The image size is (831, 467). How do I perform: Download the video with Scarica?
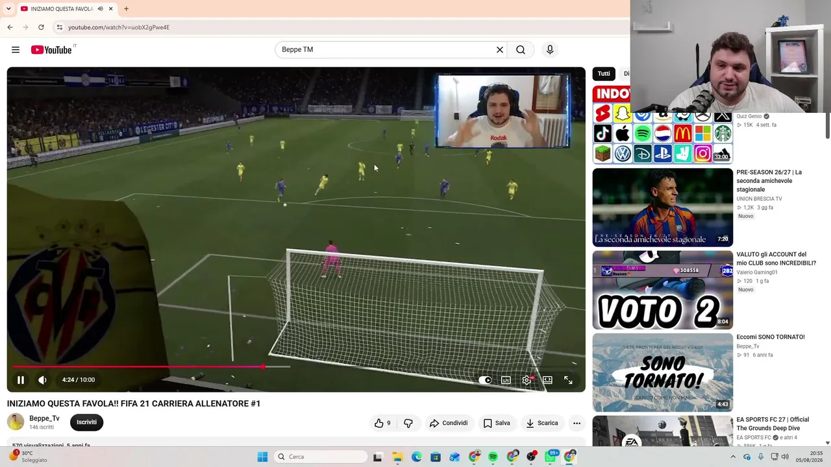(x=542, y=423)
